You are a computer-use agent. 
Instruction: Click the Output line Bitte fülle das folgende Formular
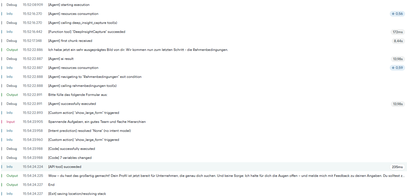pyautogui.click(x=204, y=95)
